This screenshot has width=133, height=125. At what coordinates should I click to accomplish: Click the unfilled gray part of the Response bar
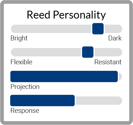tap(99, 101)
